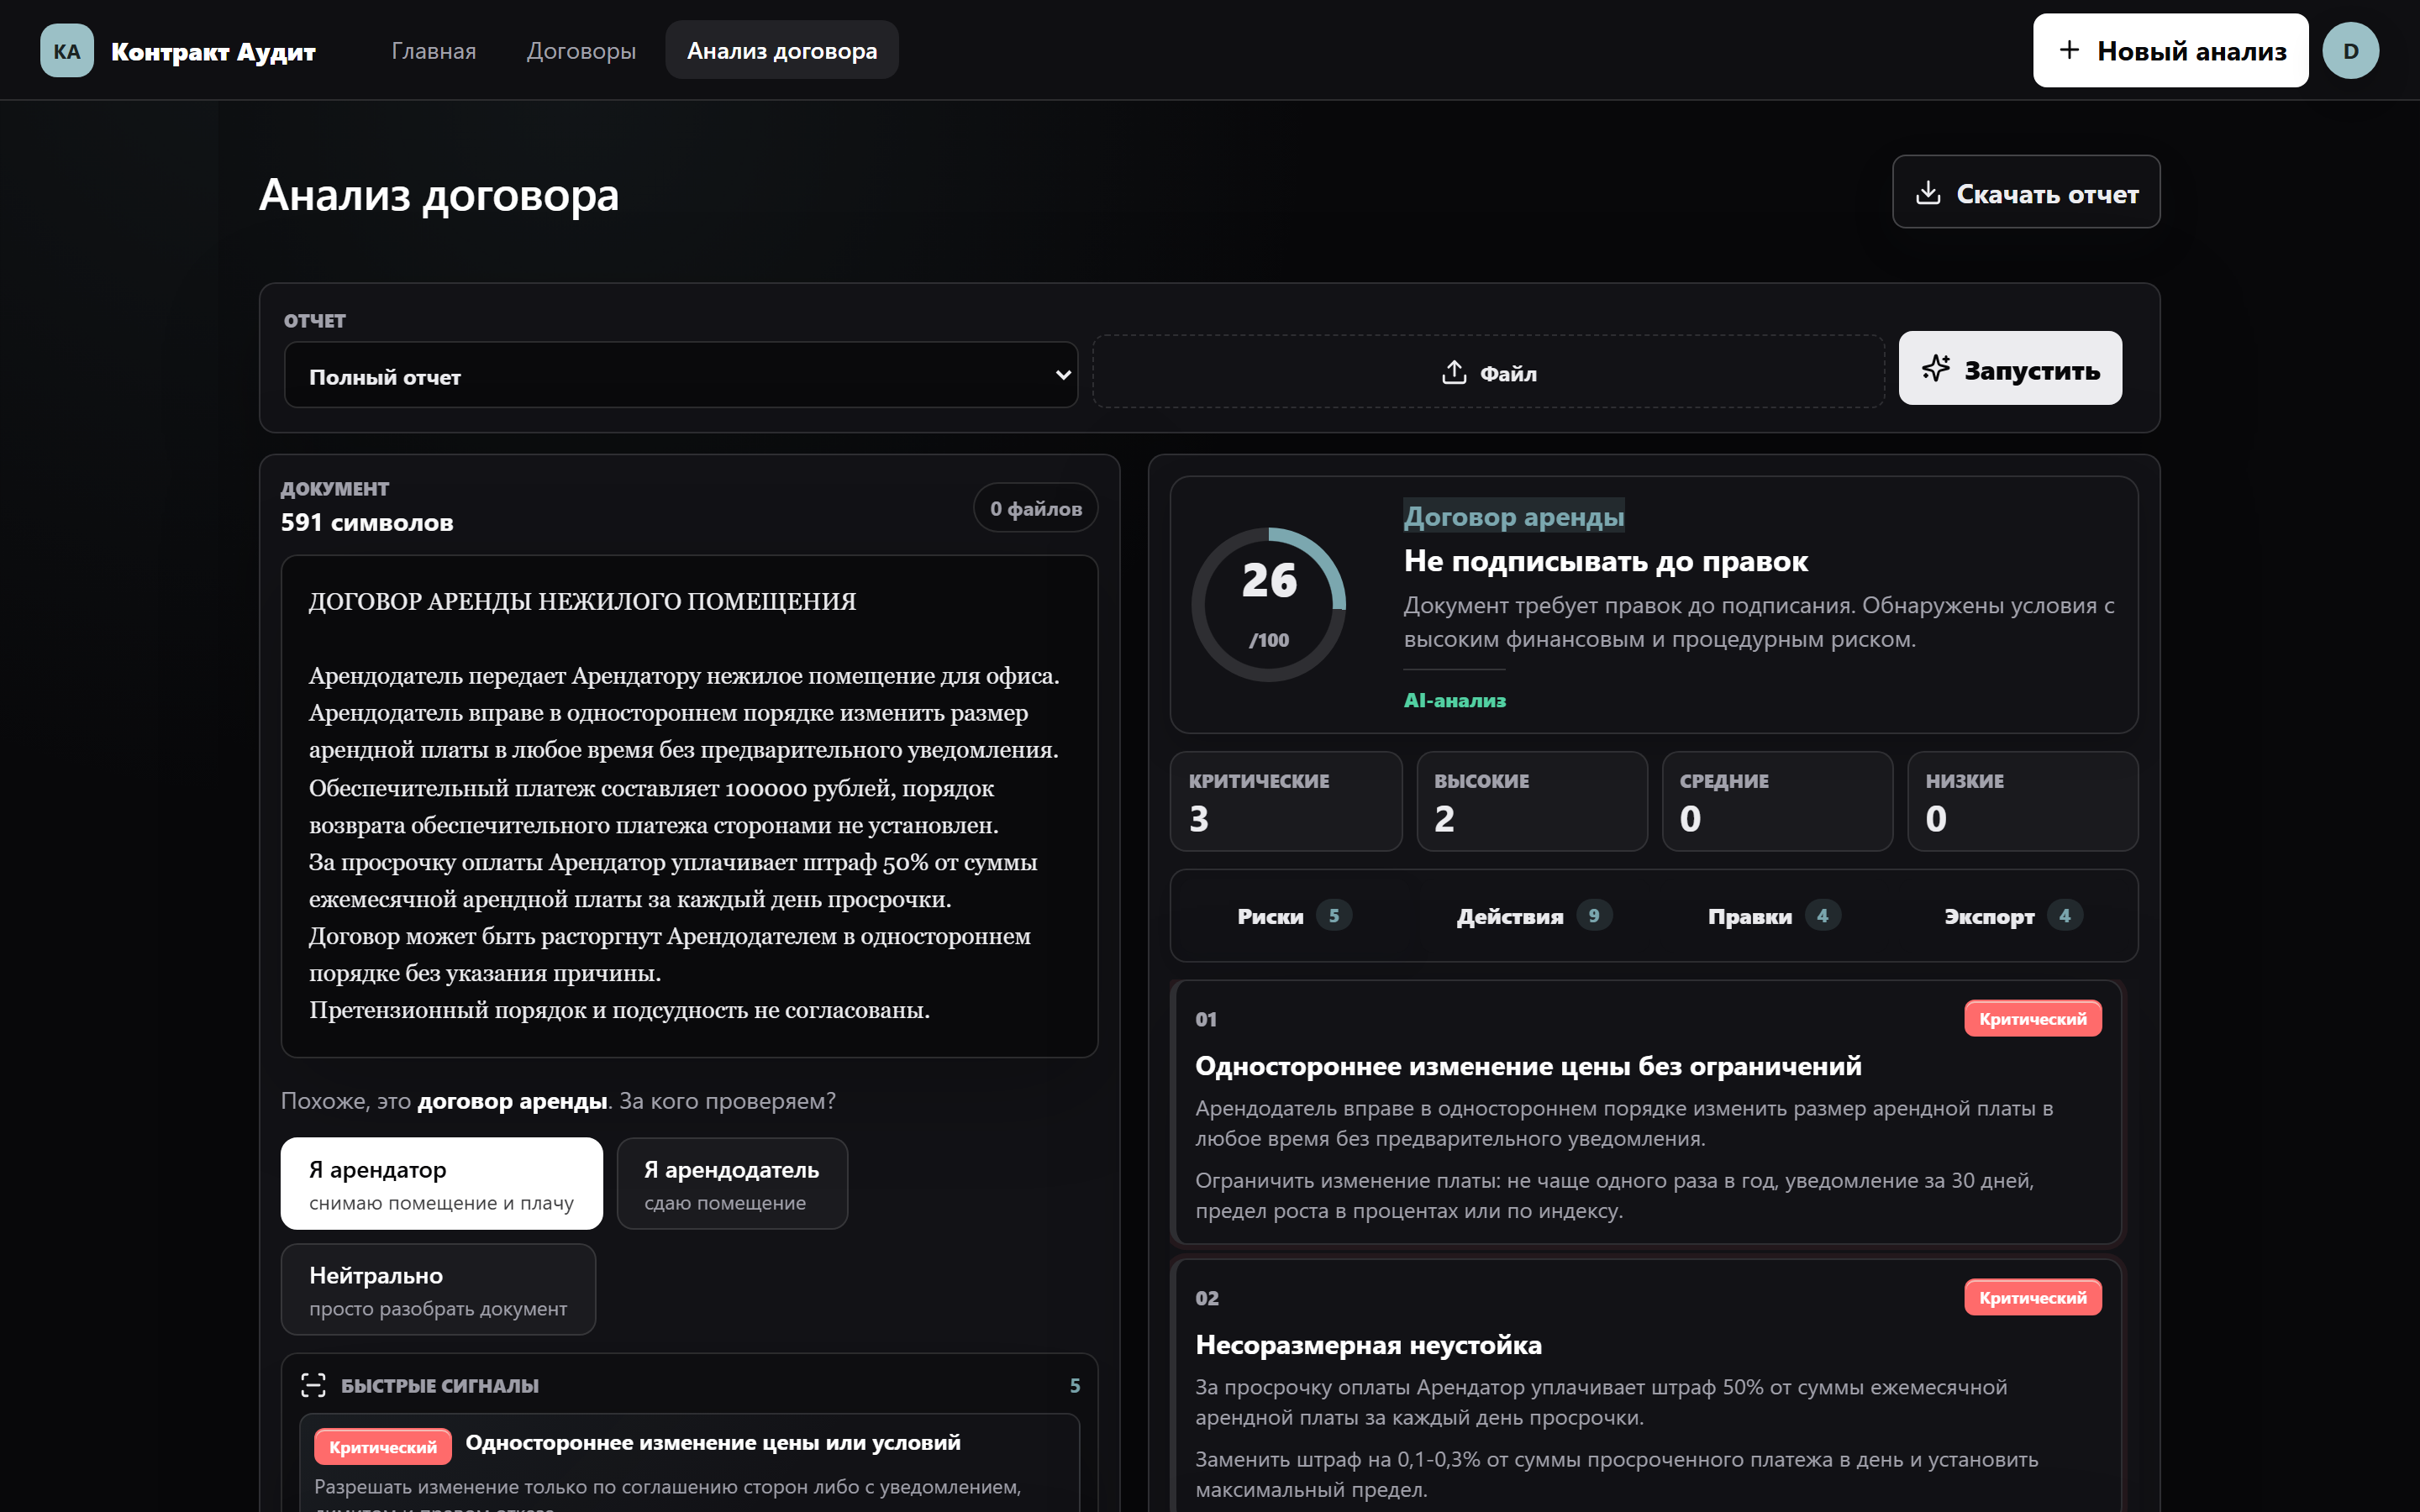2420x1512 pixels.
Task: Click the Критический badge on risk 02
Action: 2032,1297
